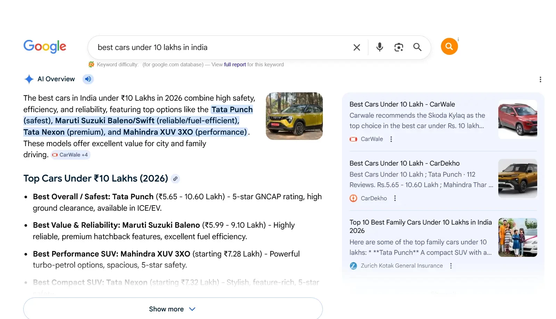Open options for Zurich Kotak result
The image size is (556, 319).
[451, 266]
